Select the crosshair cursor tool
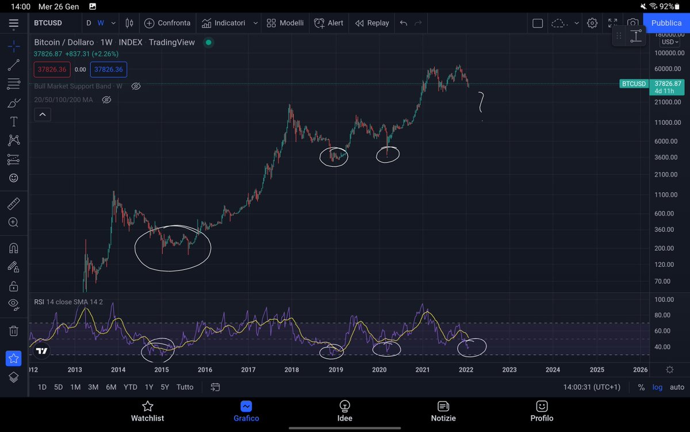This screenshot has width=690, height=432. tap(14, 46)
